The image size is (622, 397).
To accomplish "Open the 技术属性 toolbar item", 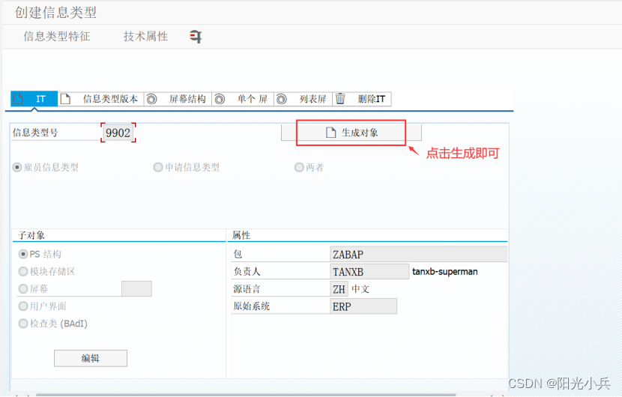I will point(145,37).
